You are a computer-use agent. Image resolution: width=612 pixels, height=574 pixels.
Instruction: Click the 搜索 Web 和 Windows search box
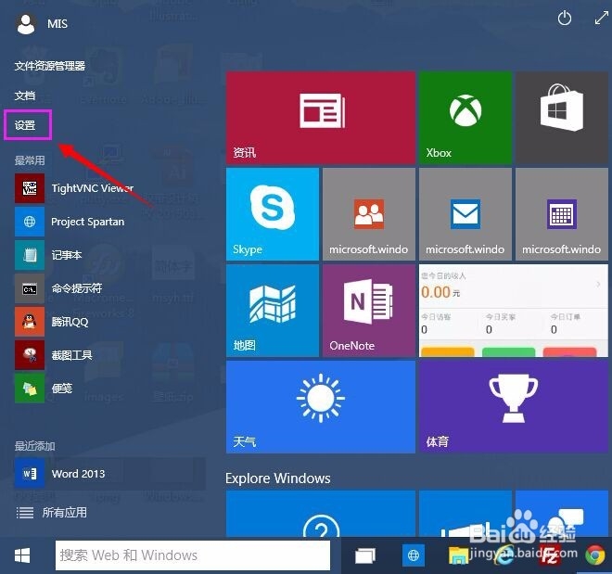tap(193, 555)
